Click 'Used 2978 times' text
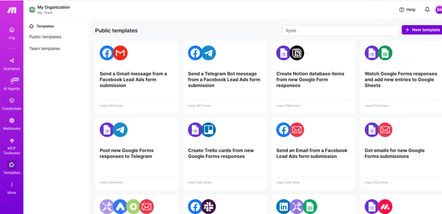 (x=111, y=106)
